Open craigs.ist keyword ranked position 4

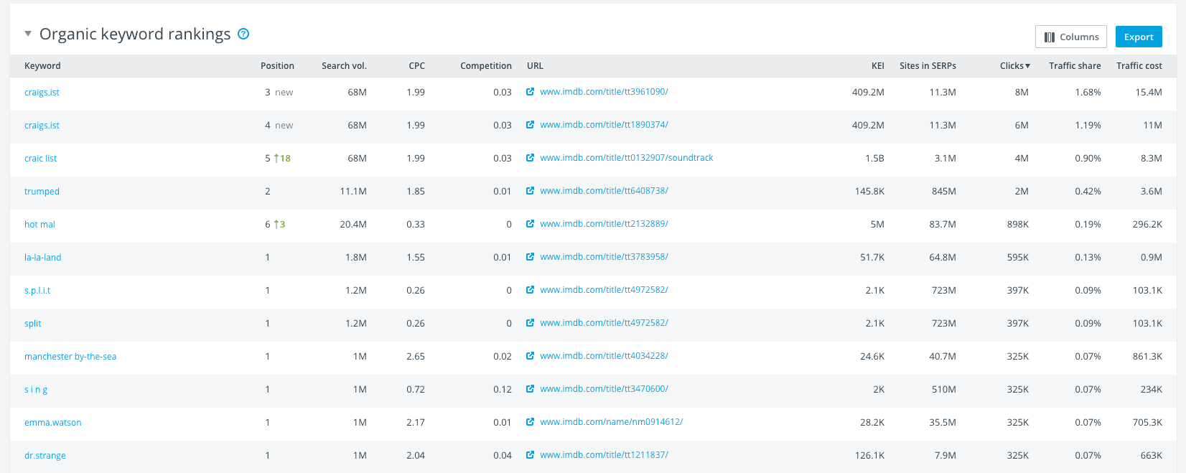point(42,125)
